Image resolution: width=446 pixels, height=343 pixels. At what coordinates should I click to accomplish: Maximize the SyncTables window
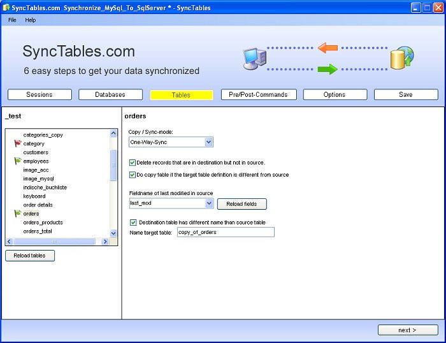[427, 8]
